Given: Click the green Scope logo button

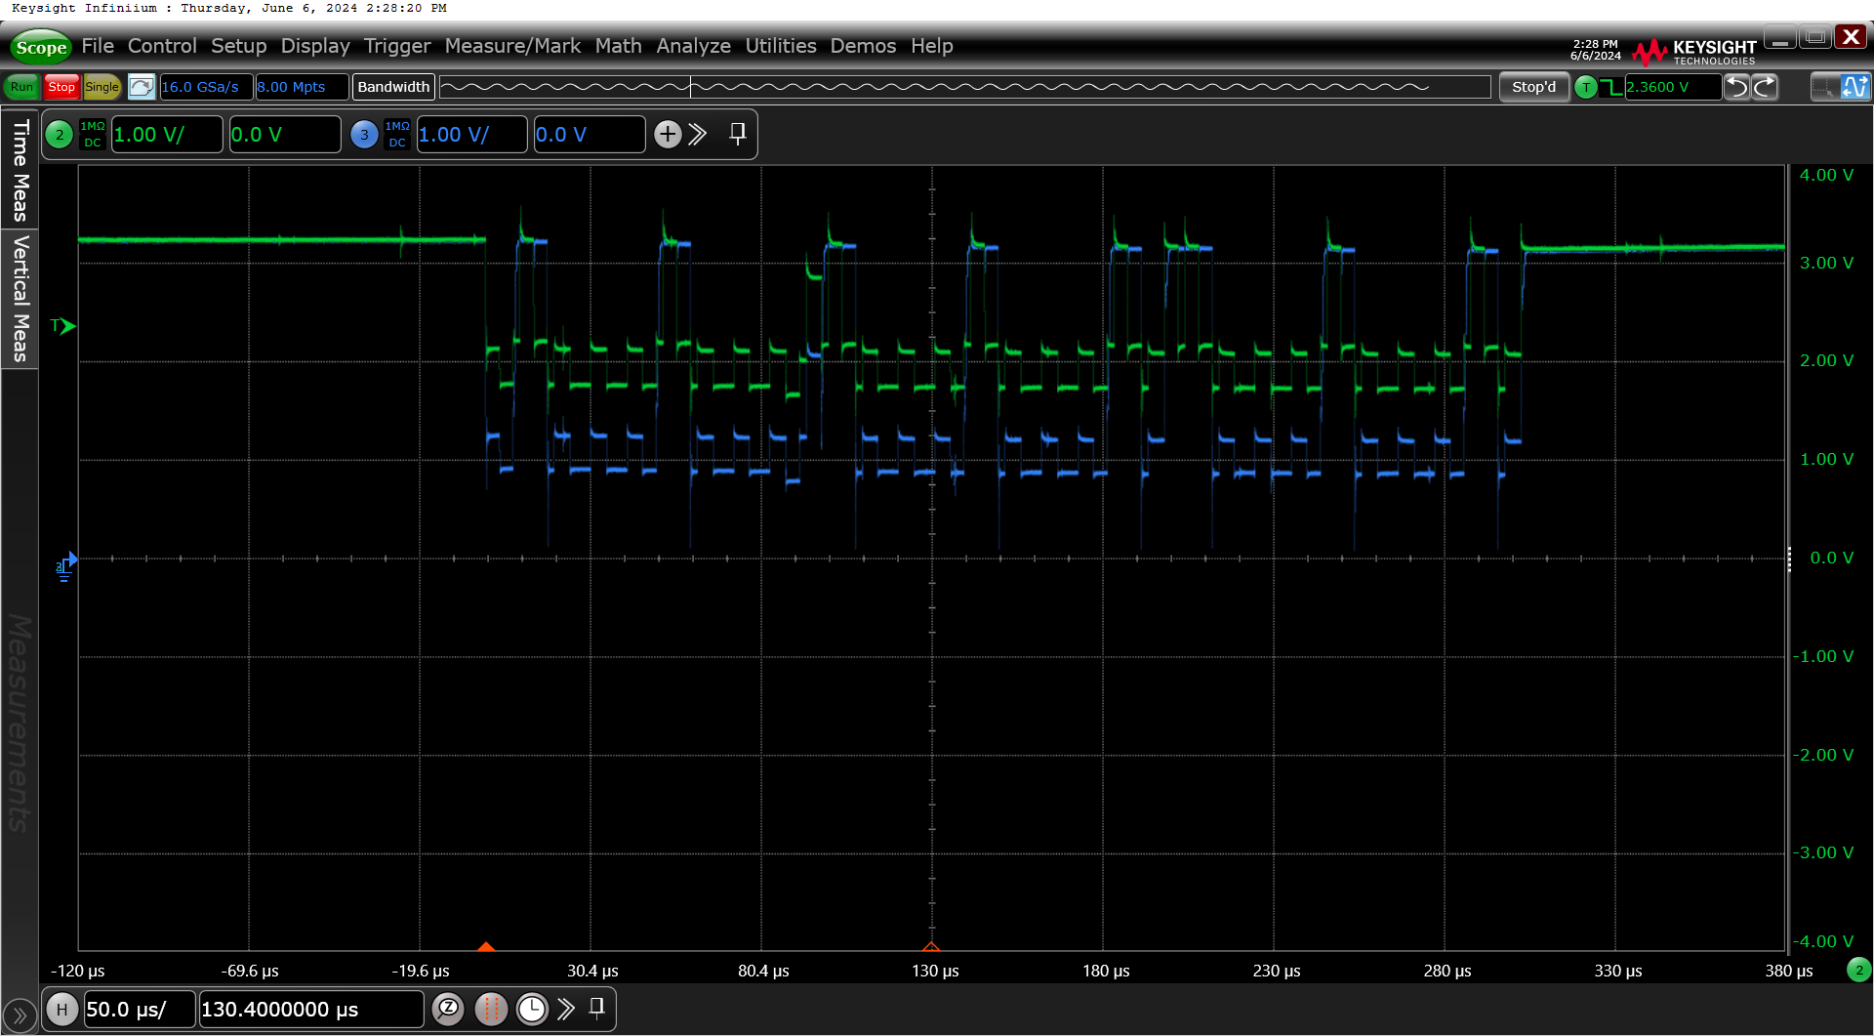Looking at the screenshot, I should [x=41, y=47].
